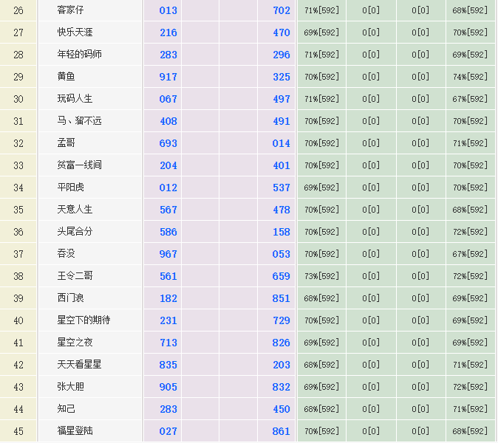Click the blue number 826
The image size is (498, 443).
tap(282, 343)
